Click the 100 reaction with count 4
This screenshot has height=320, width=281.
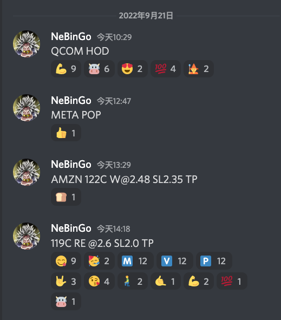pyautogui.click(x=166, y=69)
